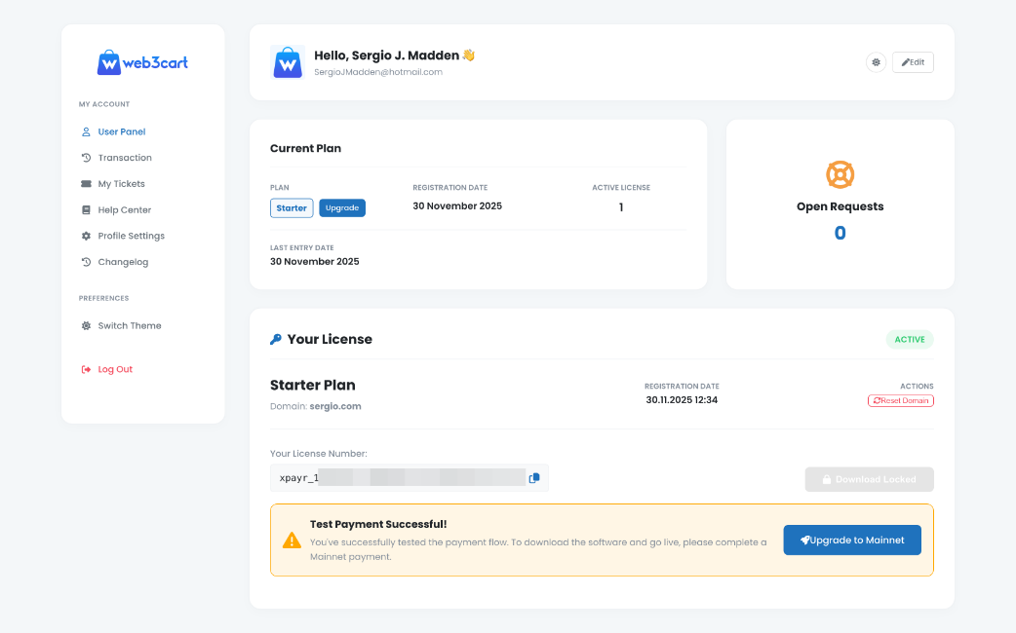1016x633 pixels.
Task: Click the blue Upgrade plan button
Action: point(342,207)
